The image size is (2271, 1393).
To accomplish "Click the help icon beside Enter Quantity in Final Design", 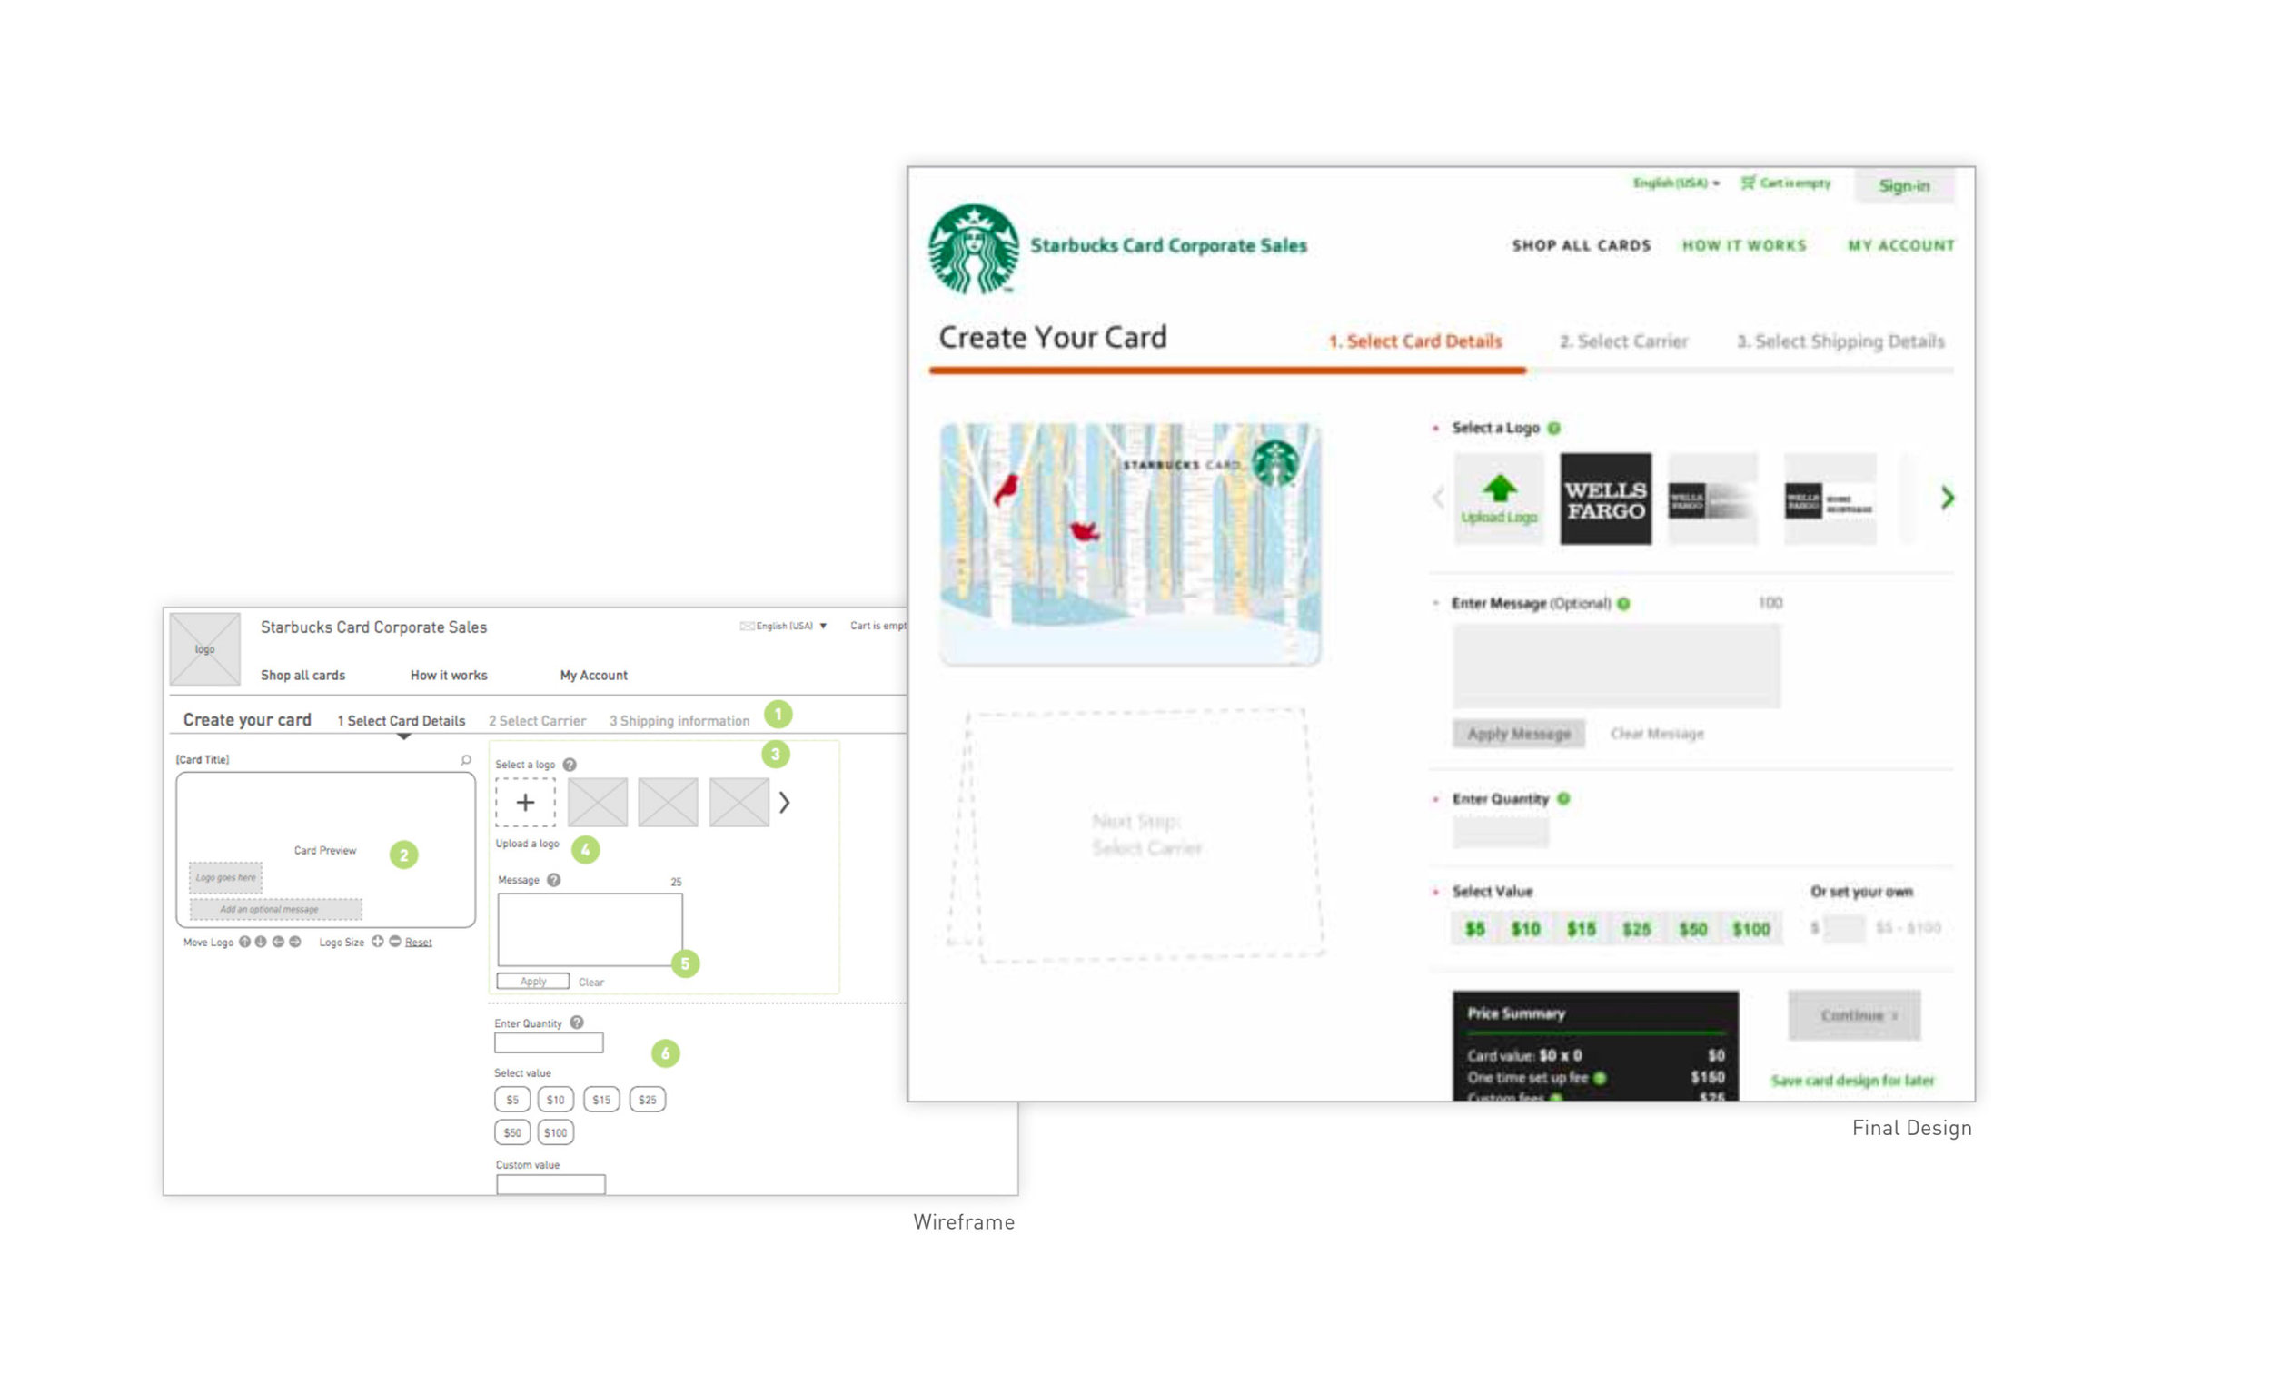I will pos(1564,799).
